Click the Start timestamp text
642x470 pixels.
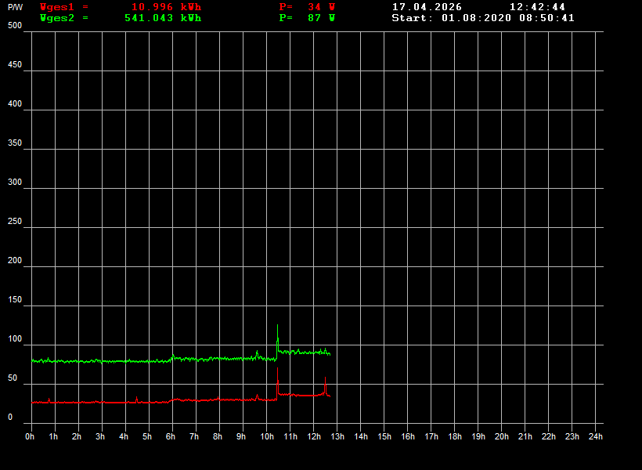[483, 18]
